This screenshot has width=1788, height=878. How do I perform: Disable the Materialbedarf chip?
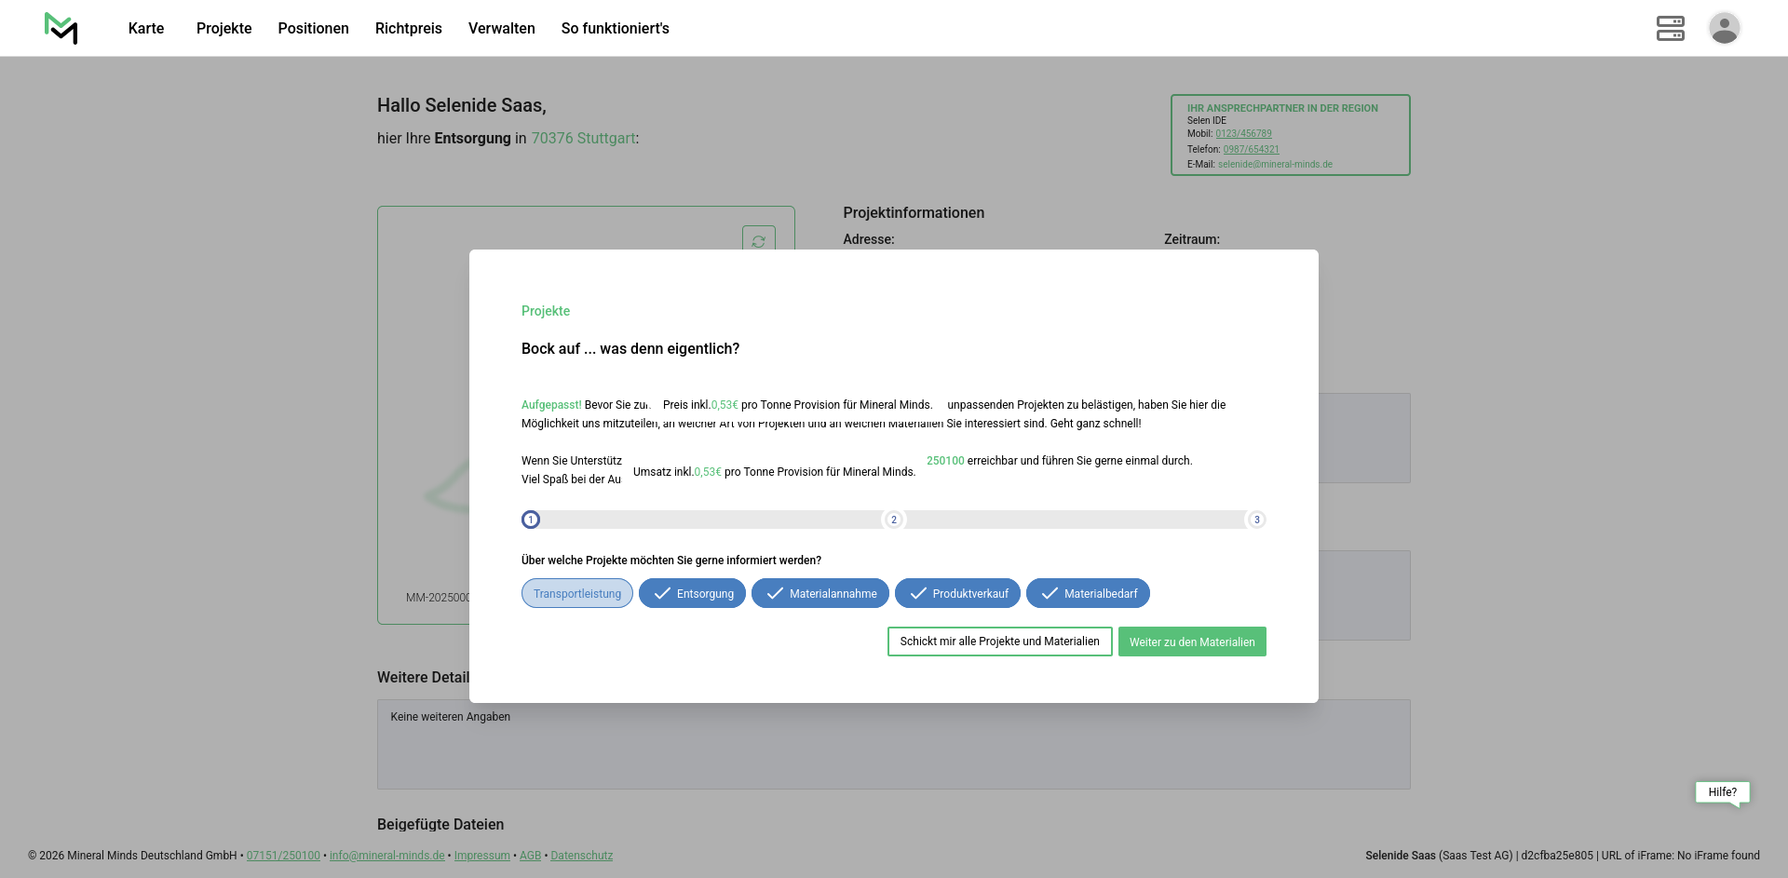pyautogui.click(x=1088, y=594)
